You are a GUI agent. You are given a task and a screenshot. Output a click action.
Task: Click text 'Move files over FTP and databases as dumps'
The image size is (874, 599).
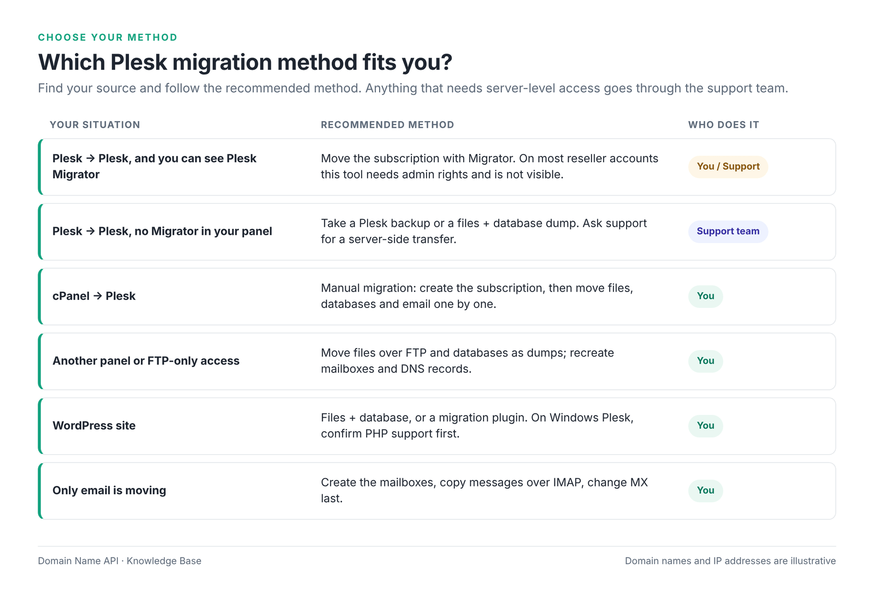tap(442, 353)
